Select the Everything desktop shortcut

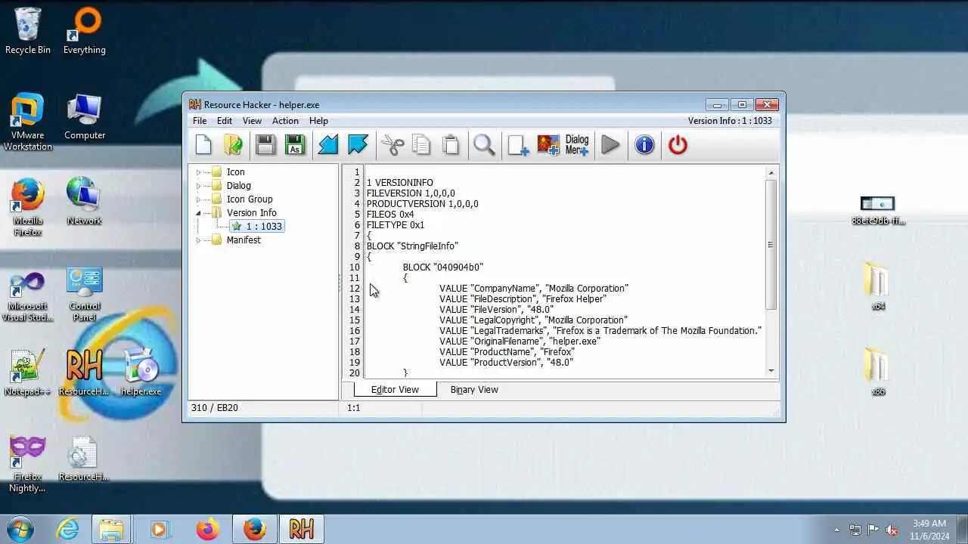[x=84, y=31]
